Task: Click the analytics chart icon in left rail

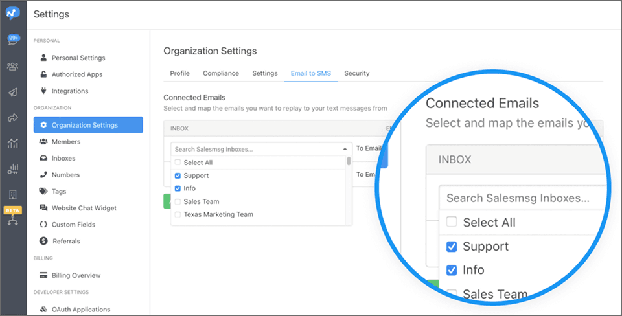Action: 13,143
